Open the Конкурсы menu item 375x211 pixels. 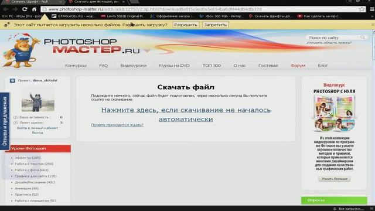coord(76,65)
